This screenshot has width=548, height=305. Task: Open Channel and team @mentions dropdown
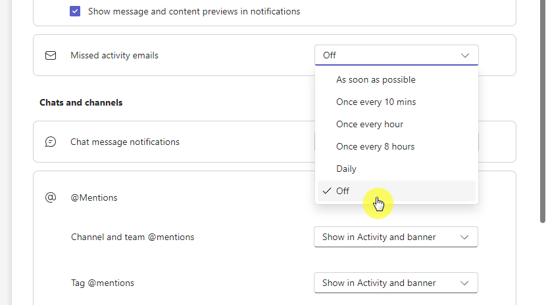395,237
